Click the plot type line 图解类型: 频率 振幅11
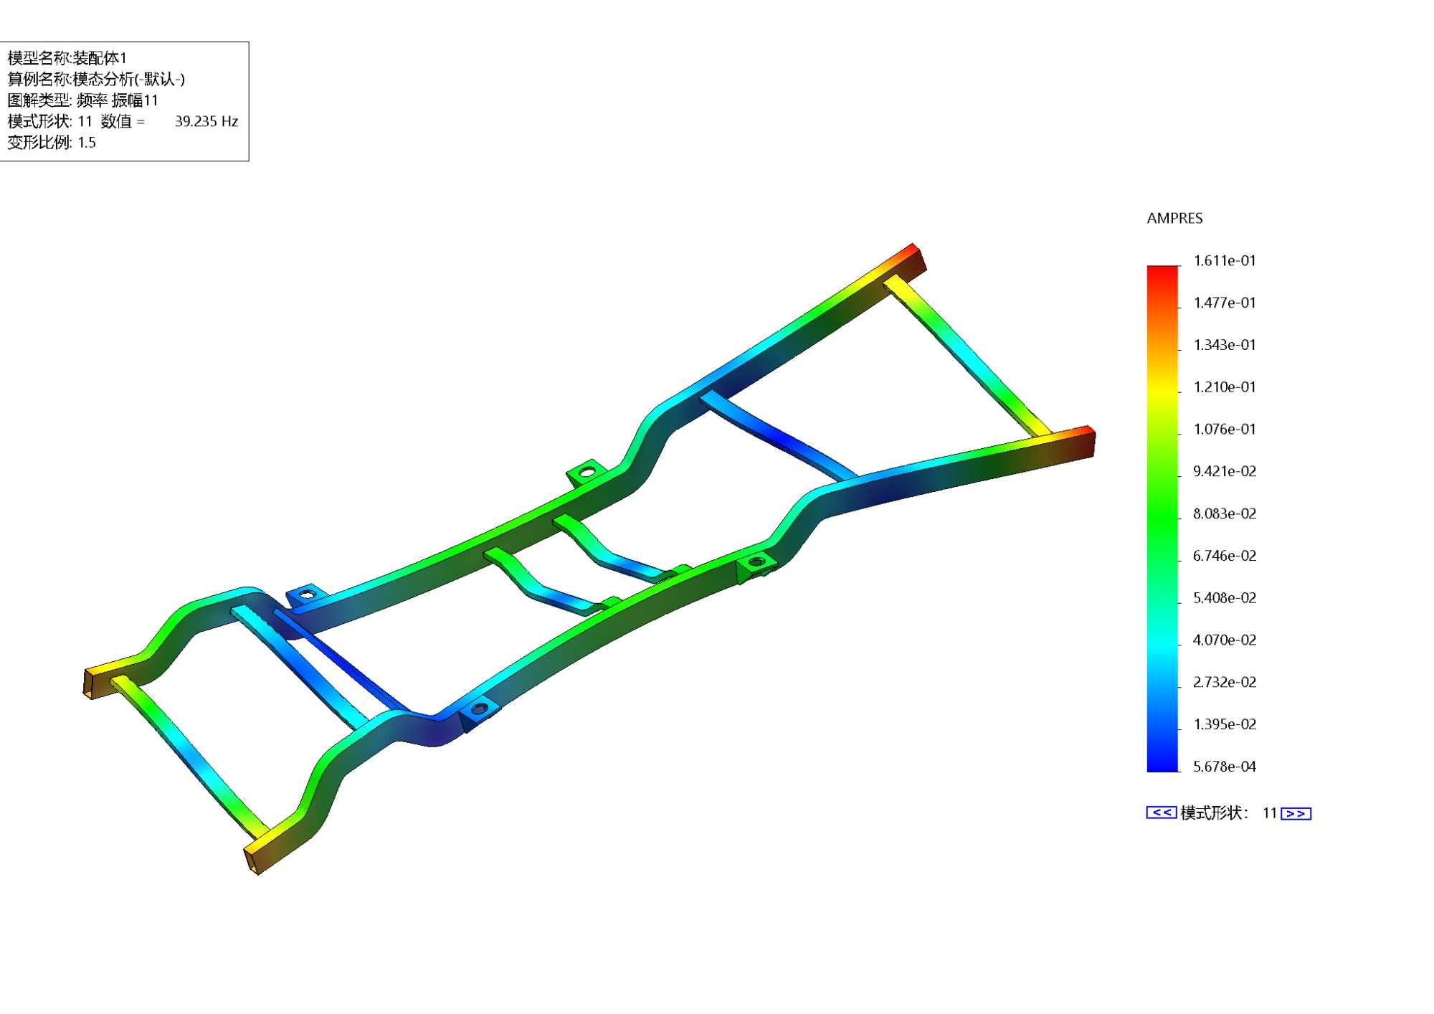 tap(82, 100)
